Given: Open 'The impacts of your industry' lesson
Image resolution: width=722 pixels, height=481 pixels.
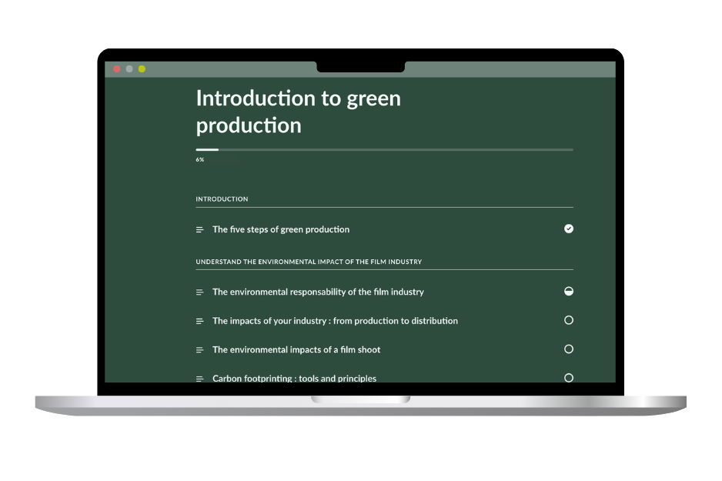Looking at the screenshot, I should click(335, 321).
